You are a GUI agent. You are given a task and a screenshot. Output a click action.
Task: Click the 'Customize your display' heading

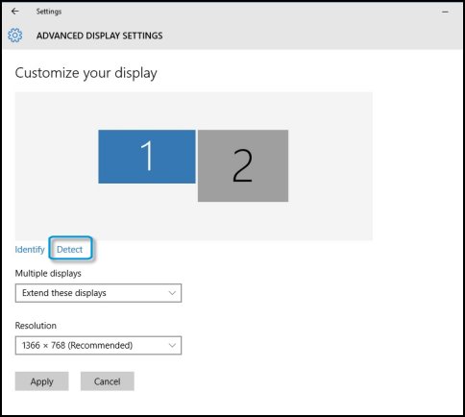86,73
